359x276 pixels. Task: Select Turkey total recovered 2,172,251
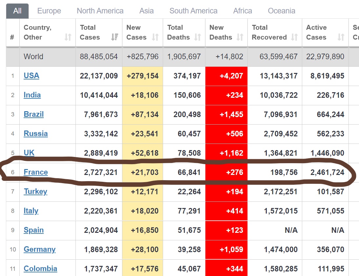tap(281, 191)
